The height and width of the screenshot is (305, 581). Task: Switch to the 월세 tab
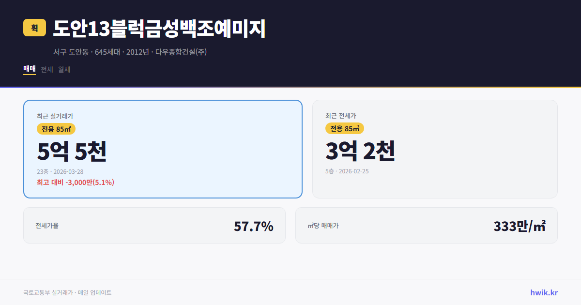tap(63, 69)
